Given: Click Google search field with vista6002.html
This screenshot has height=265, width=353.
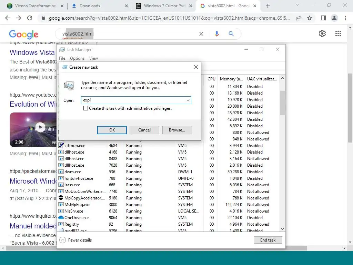Looking at the screenshot, I should pos(130,34).
